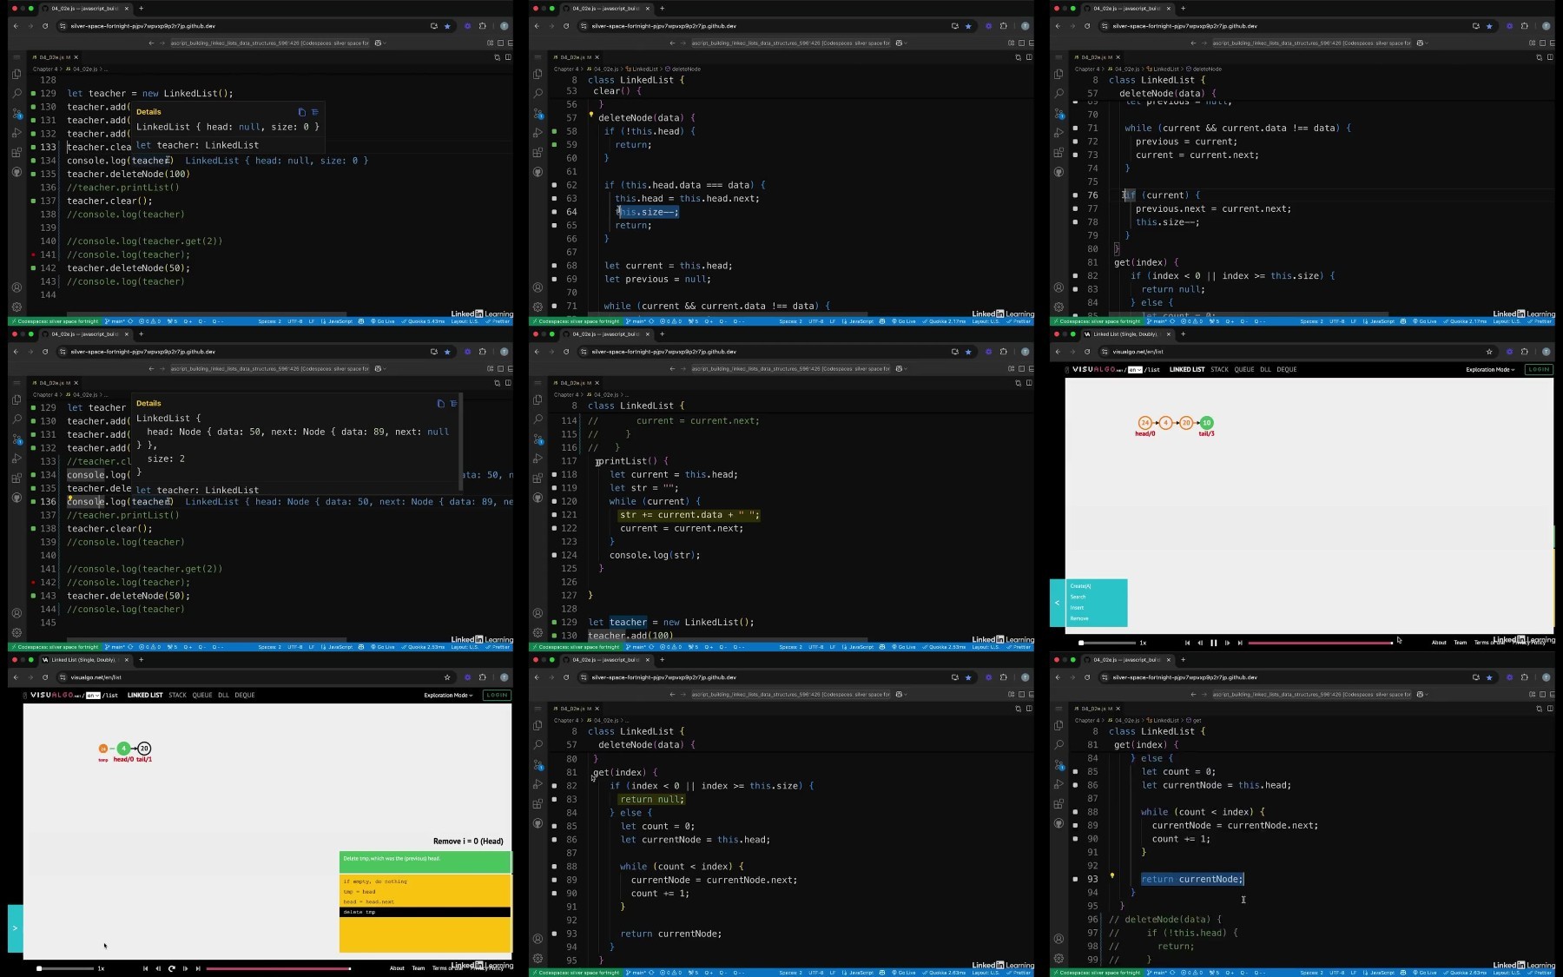Click speed slider left of the pause controls

[1106, 643]
